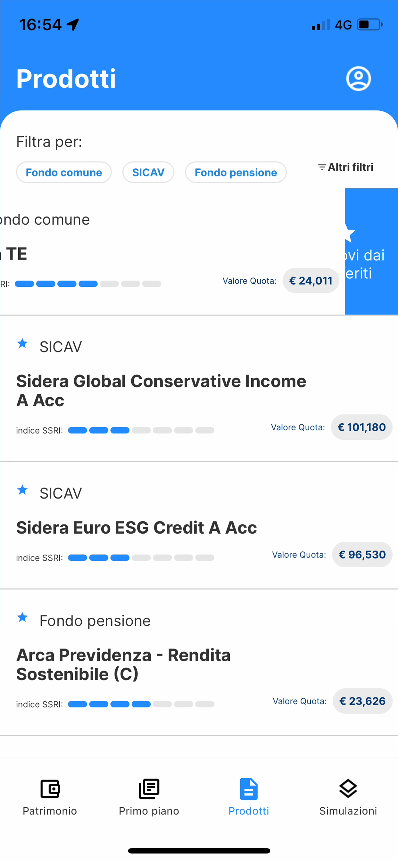This screenshot has width=398, height=862.
Task: Open Sidera Euro ESG Credit A Acc
Action: pyautogui.click(x=137, y=528)
